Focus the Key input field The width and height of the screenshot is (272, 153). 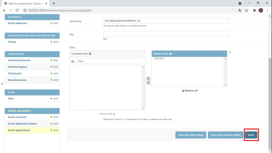pos(166,34)
